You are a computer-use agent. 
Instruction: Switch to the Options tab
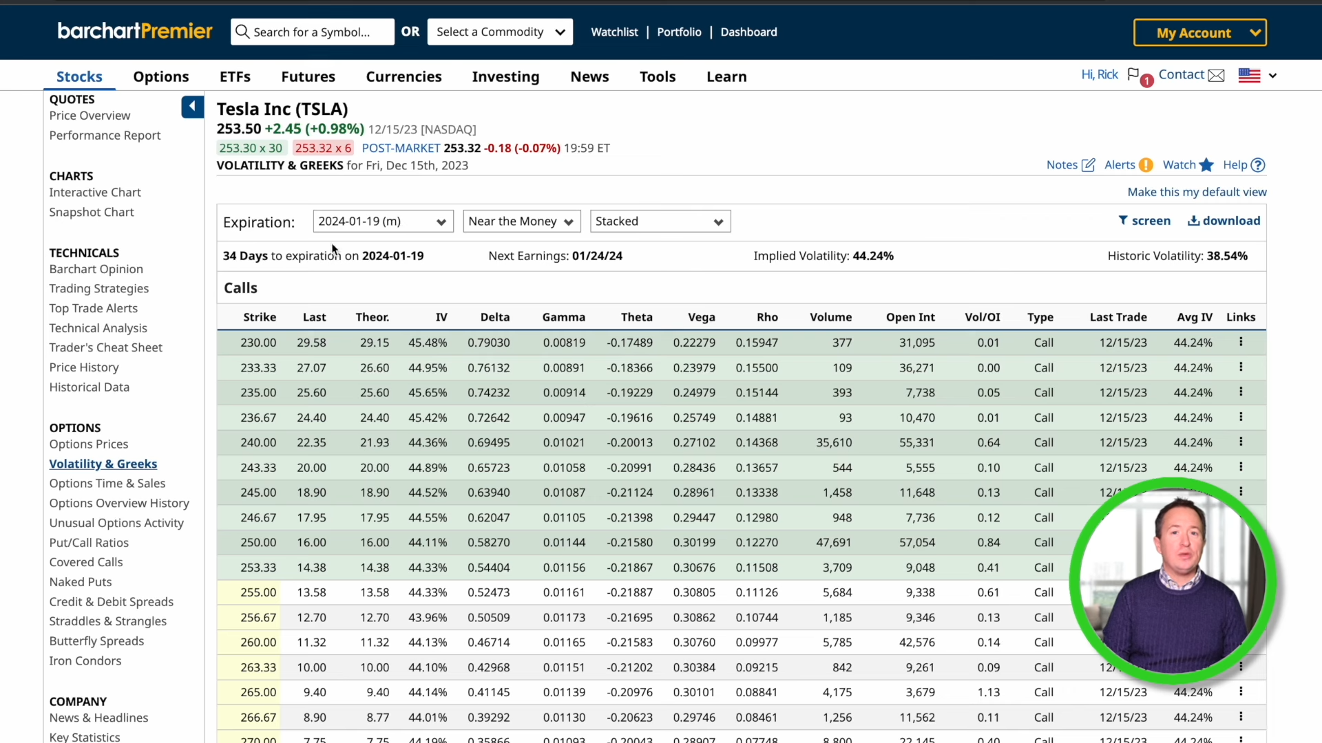pos(160,76)
